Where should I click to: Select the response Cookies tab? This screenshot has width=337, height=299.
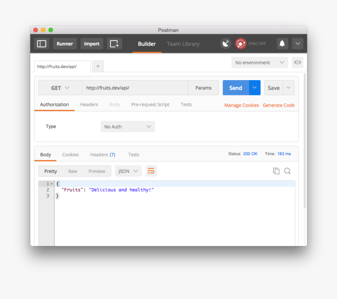[70, 155]
